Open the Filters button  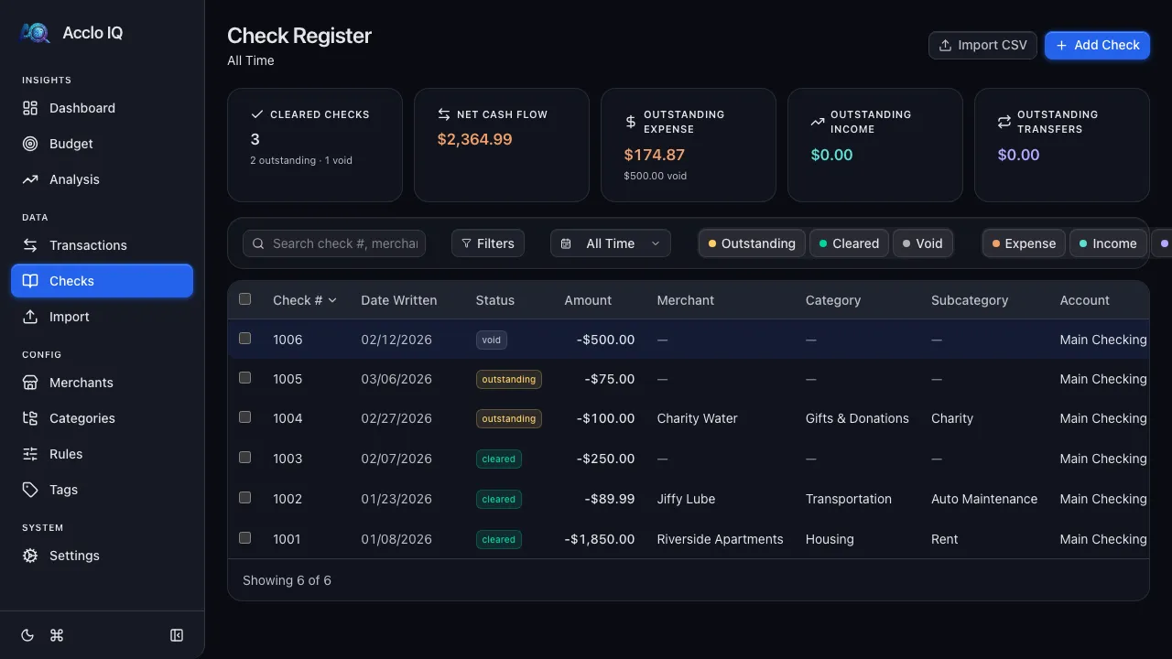coord(488,243)
